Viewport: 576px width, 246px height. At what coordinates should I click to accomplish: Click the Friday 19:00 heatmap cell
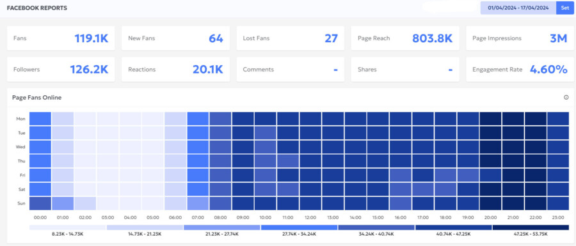coord(468,175)
